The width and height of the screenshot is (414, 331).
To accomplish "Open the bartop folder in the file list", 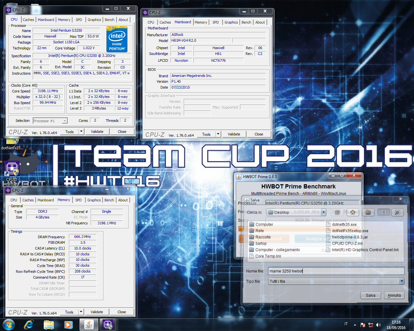I will (x=258, y=243).
